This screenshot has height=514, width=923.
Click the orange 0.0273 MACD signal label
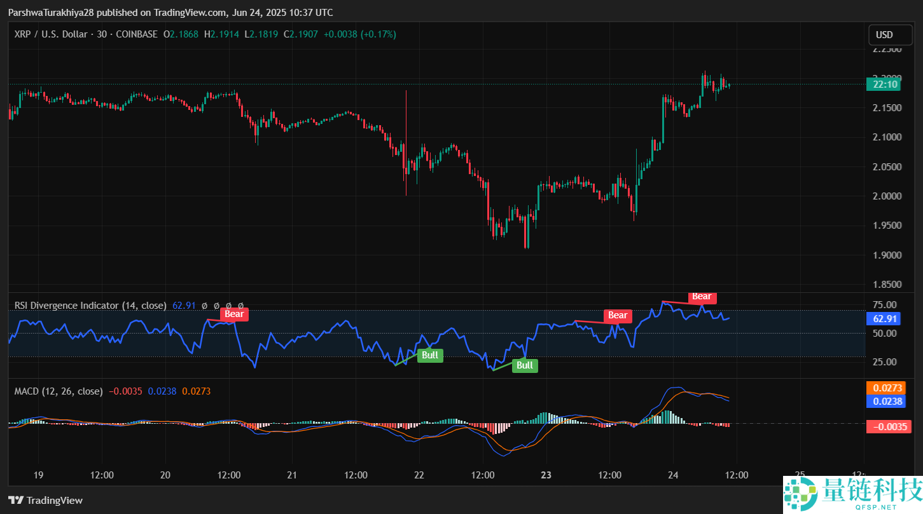pyautogui.click(x=885, y=388)
